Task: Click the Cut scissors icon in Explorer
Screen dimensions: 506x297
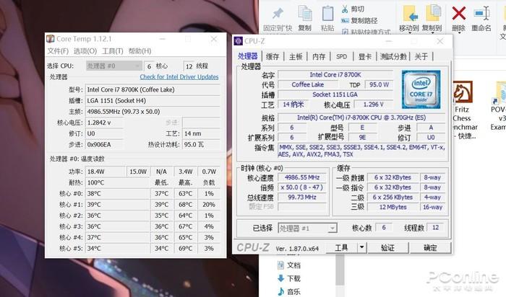Action: tap(345, 9)
